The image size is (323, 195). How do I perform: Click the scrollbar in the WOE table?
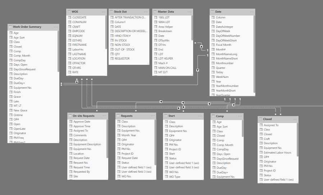[106, 32]
